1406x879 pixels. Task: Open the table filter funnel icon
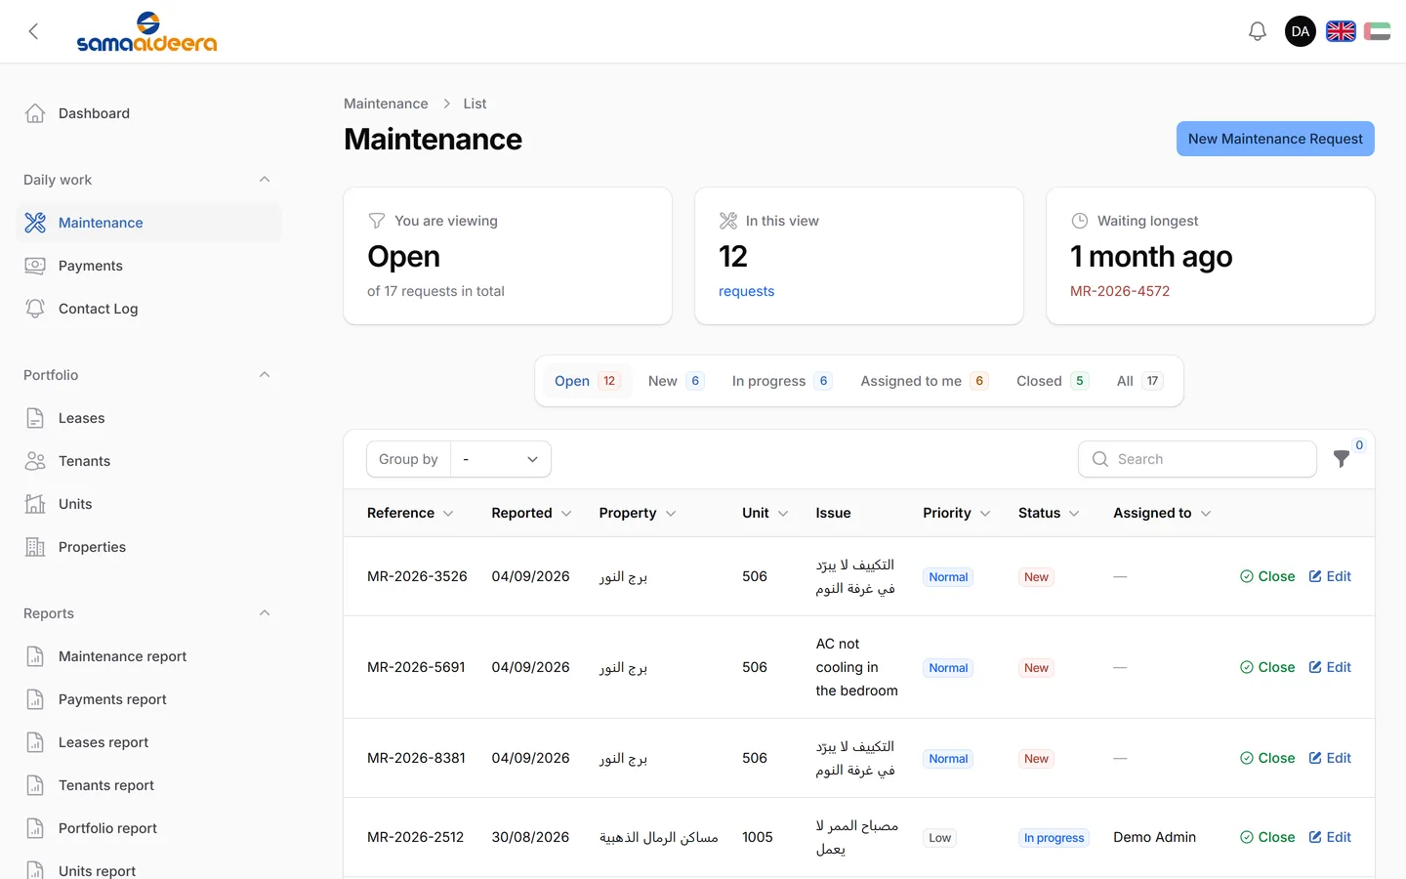click(1342, 458)
